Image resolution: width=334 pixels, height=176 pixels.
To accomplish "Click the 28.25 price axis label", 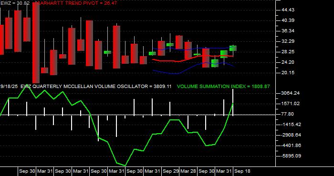I will click(x=288, y=52).
